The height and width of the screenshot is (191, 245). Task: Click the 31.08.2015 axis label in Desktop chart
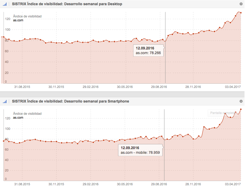[22, 87]
